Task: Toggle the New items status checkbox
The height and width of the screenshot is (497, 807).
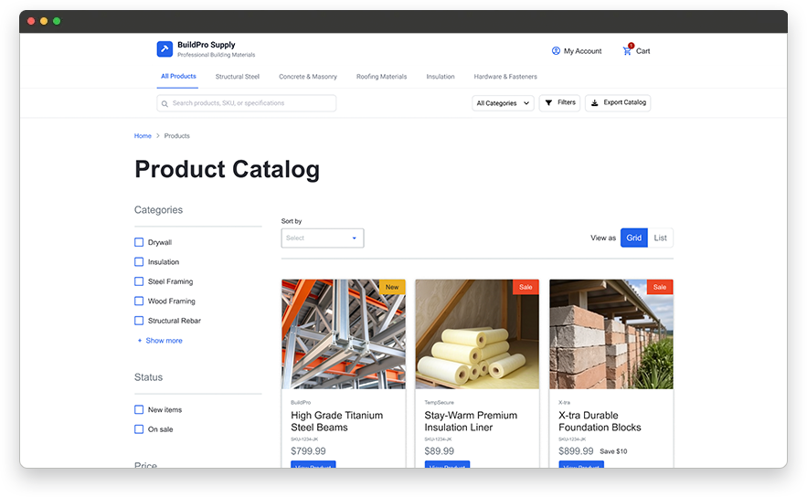Action: pyautogui.click(x=139, y=409)
